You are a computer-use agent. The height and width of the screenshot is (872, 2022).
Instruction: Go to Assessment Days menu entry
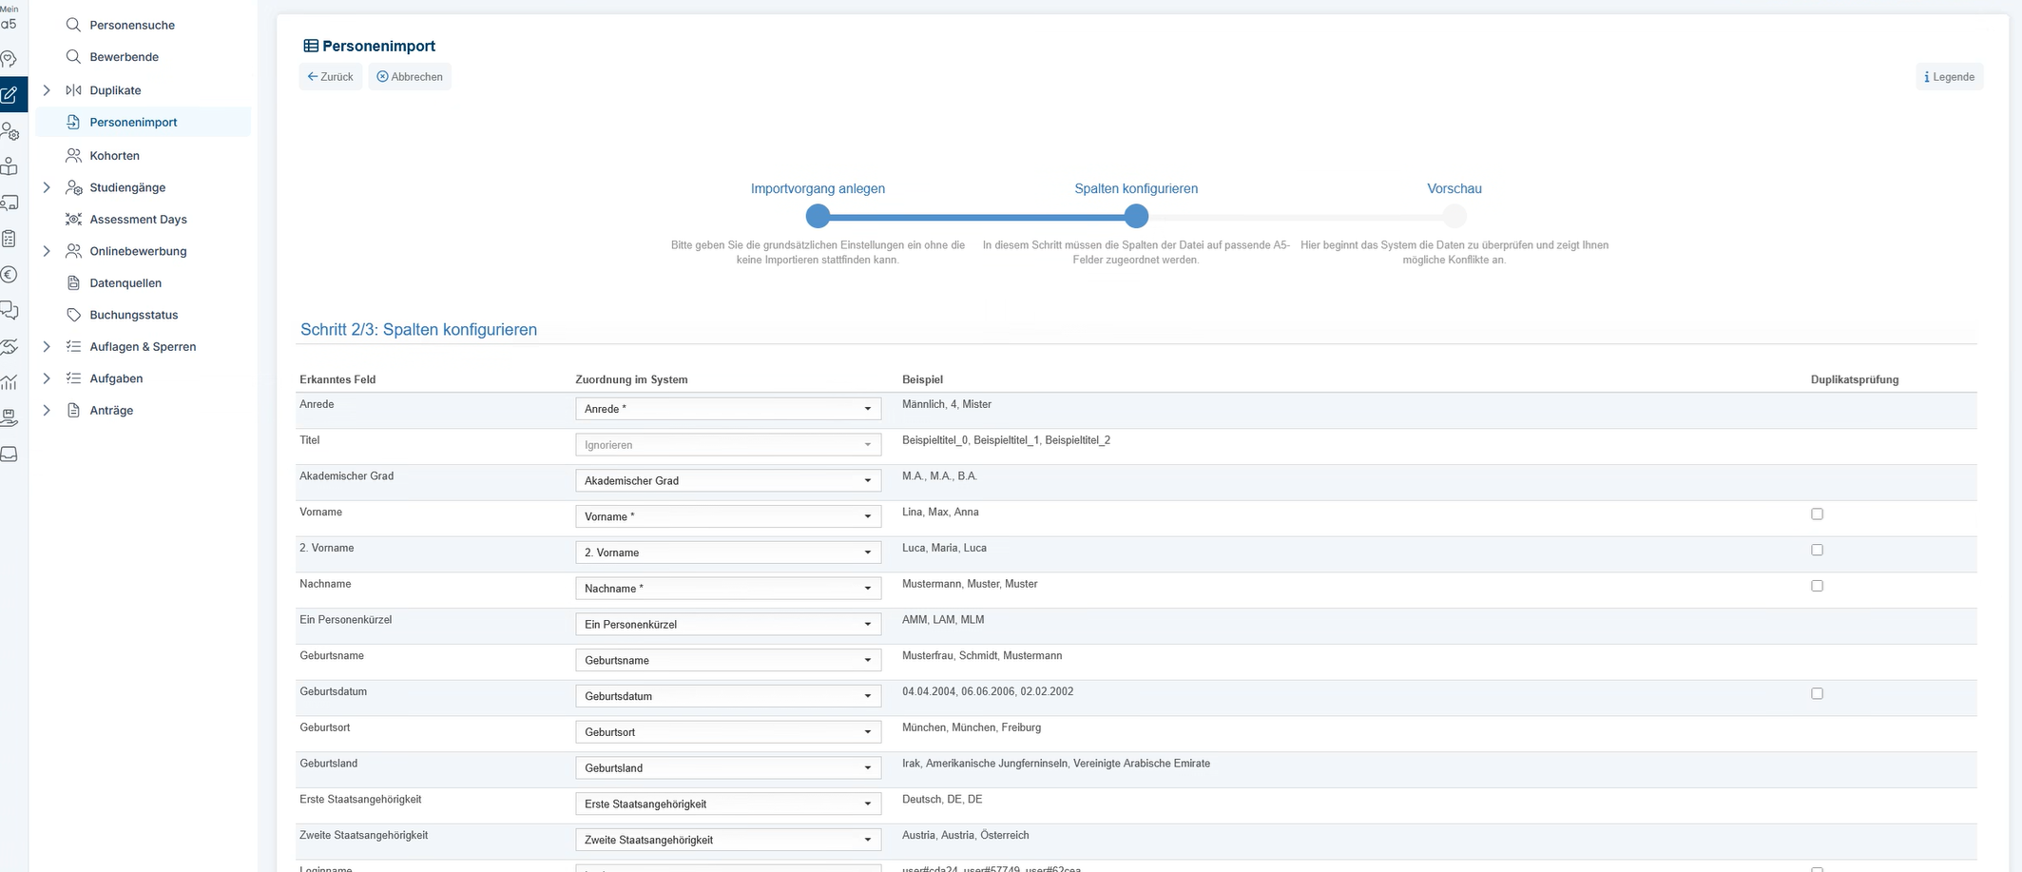pos(138,220)
